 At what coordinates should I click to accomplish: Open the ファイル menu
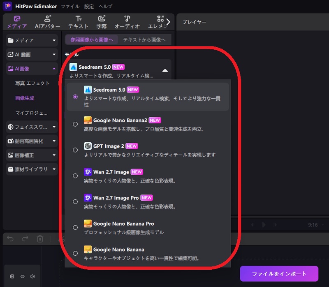(x=70, y=7)
